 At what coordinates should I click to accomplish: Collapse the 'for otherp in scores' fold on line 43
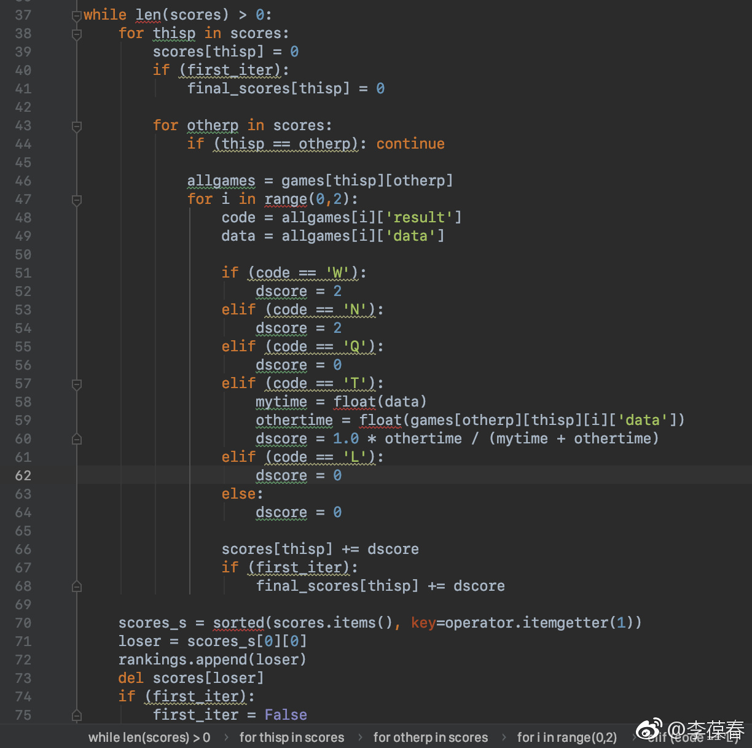[x=77, y=127]
